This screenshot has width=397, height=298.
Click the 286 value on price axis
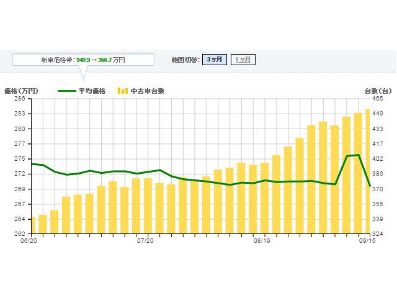coord(19,99)
